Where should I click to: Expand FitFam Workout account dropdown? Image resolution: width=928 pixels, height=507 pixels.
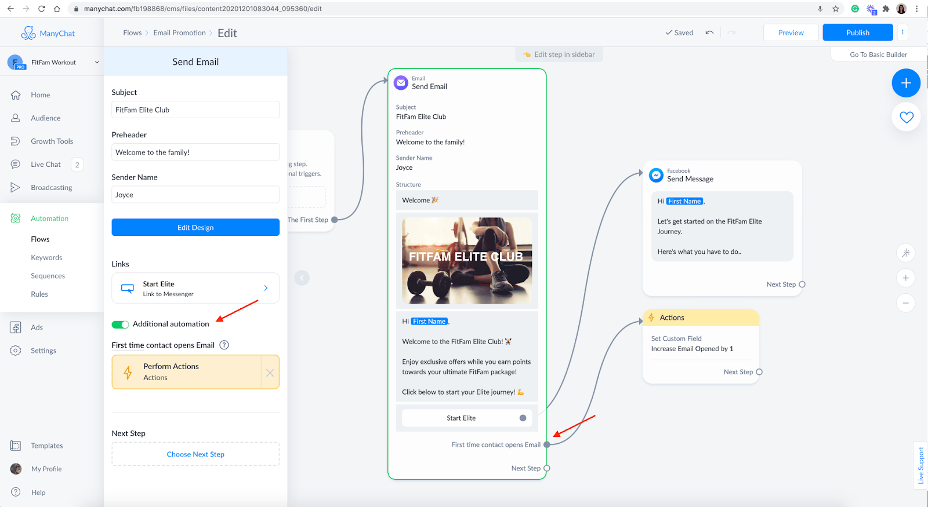97,63
